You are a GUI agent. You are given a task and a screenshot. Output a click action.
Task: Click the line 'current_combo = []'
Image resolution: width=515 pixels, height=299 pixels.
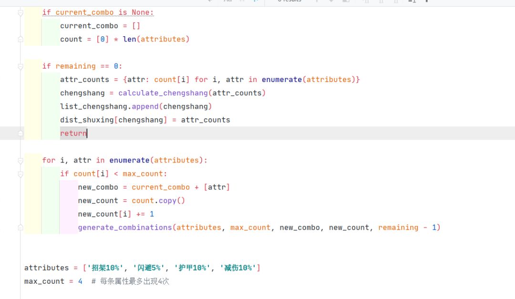pyautogui.click(x=100, y=26)
